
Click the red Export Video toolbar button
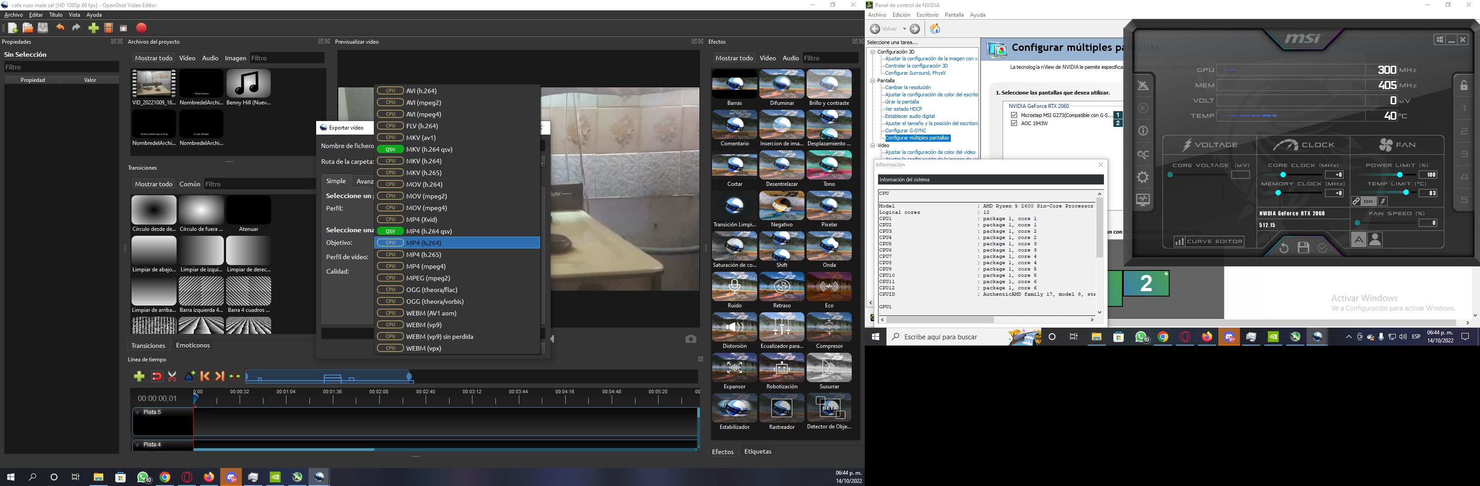(141, 27)
